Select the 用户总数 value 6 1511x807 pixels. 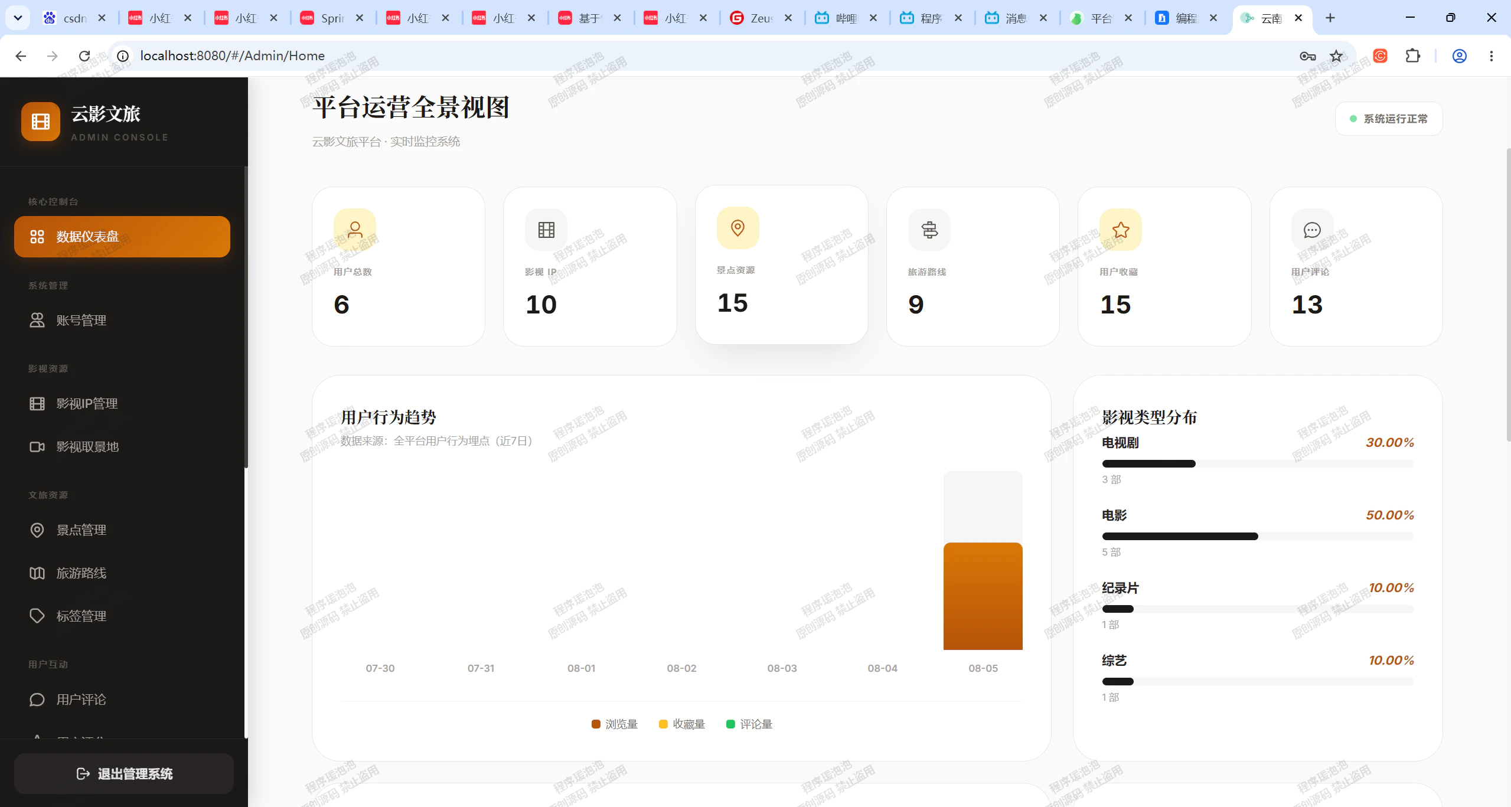pos(341,305)
